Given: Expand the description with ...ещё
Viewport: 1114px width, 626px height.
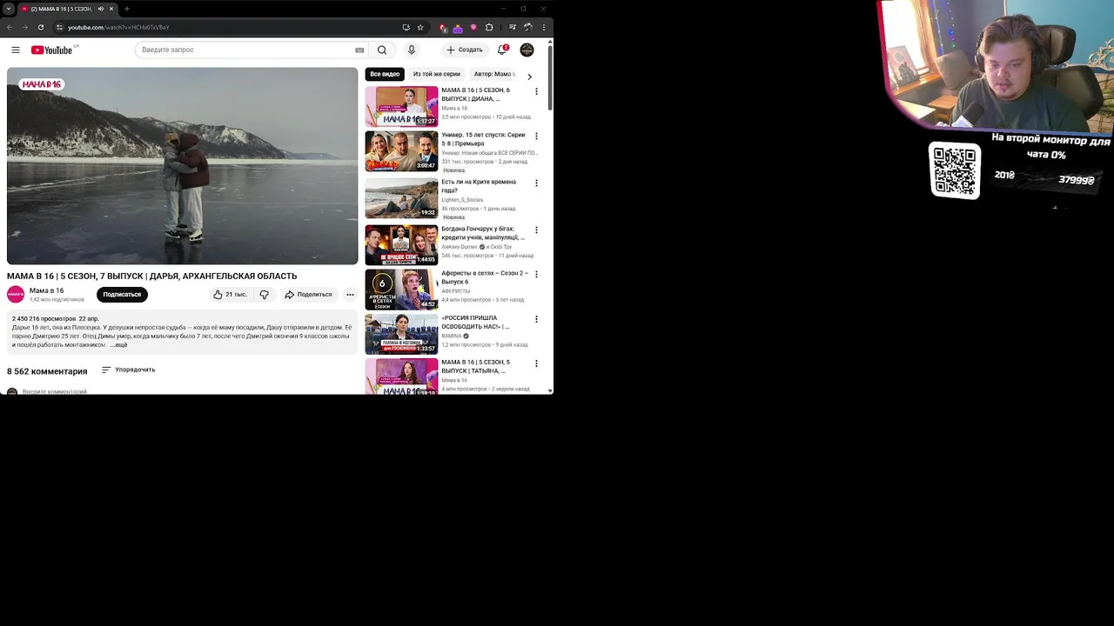Looking at the screenshot, I should coord(118,345).
